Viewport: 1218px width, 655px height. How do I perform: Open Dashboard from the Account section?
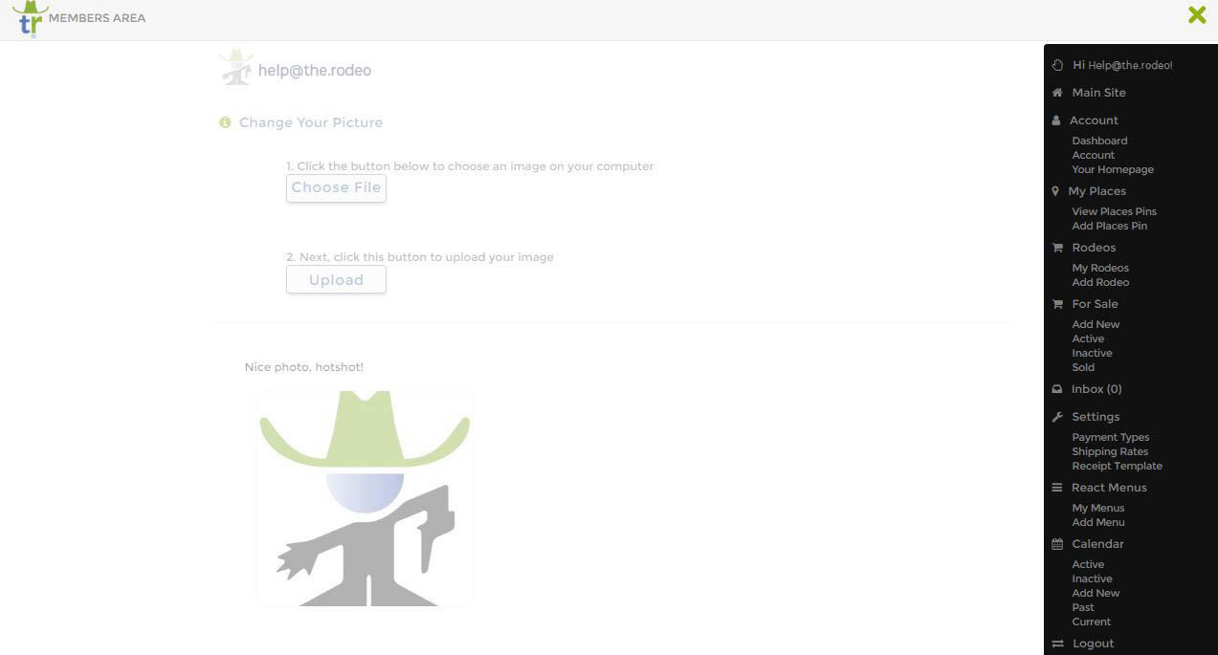pos(1099,141)
